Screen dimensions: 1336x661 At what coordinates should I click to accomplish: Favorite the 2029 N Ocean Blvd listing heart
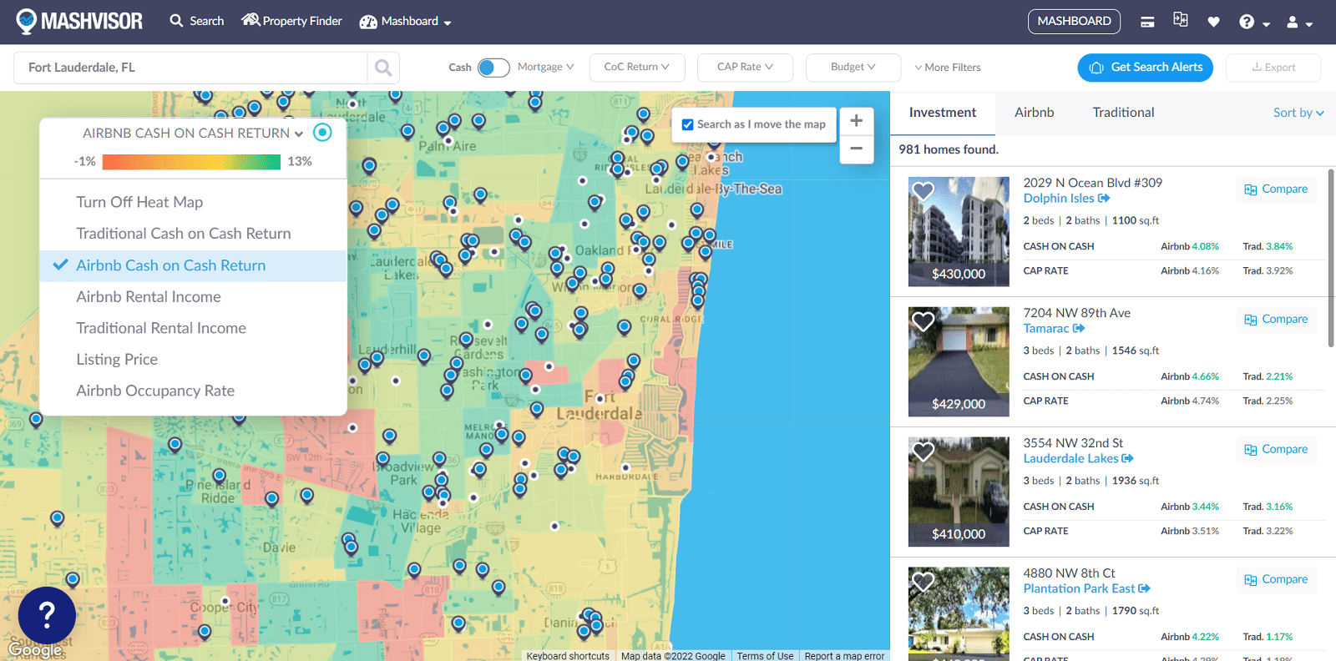pyautogui.click(x=923, y=191)
